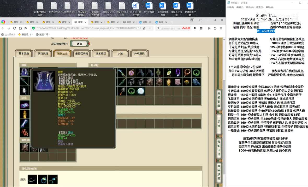Click the browser page vertical scrollbar

(224, 127)
